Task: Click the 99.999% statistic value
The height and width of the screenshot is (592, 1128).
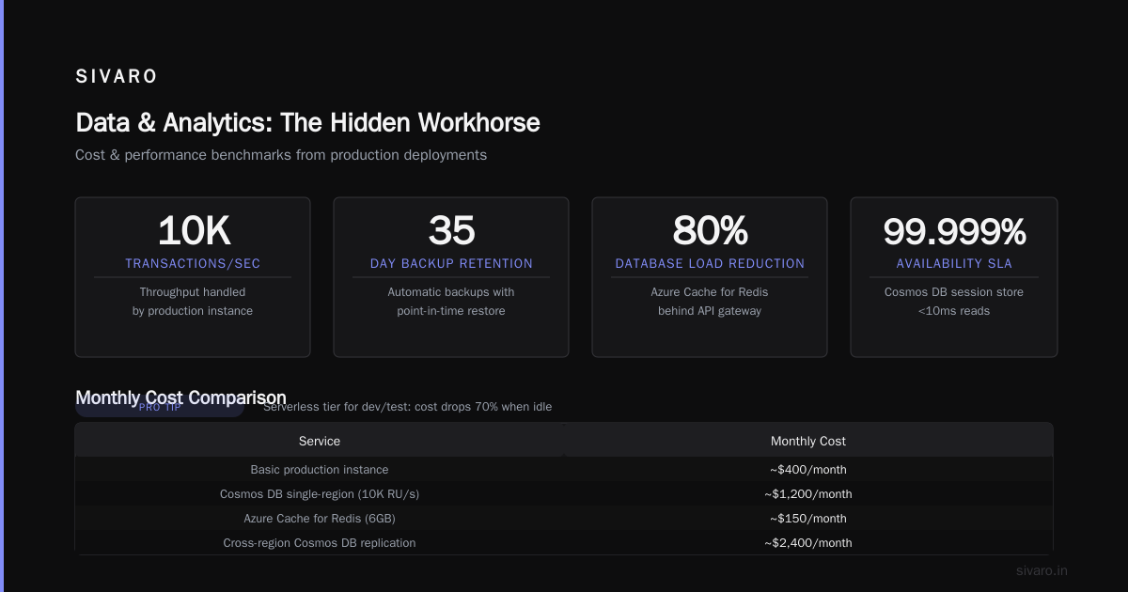Action: click(x=954, y=231)
